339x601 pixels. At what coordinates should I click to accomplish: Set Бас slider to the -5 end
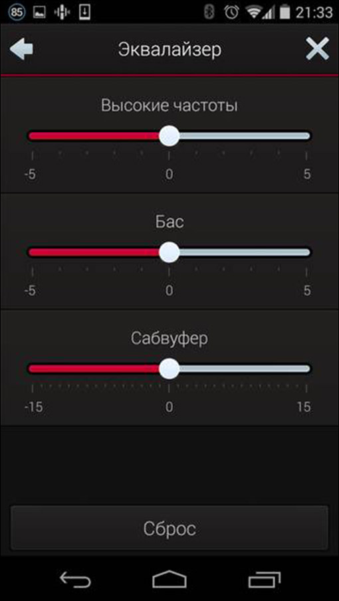click(x=32, y=252)
